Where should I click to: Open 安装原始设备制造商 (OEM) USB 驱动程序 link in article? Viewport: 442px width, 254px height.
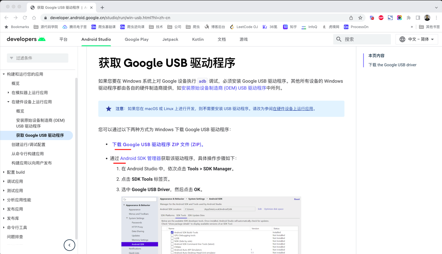pyautogui.click(x=224, y=88)
